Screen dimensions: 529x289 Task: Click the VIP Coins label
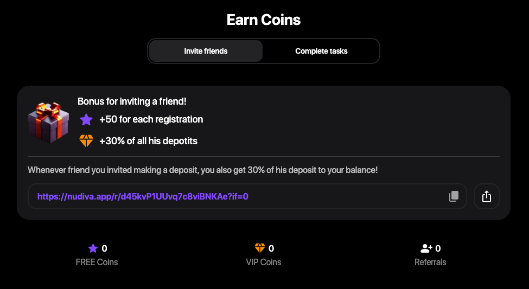point(264,262)
